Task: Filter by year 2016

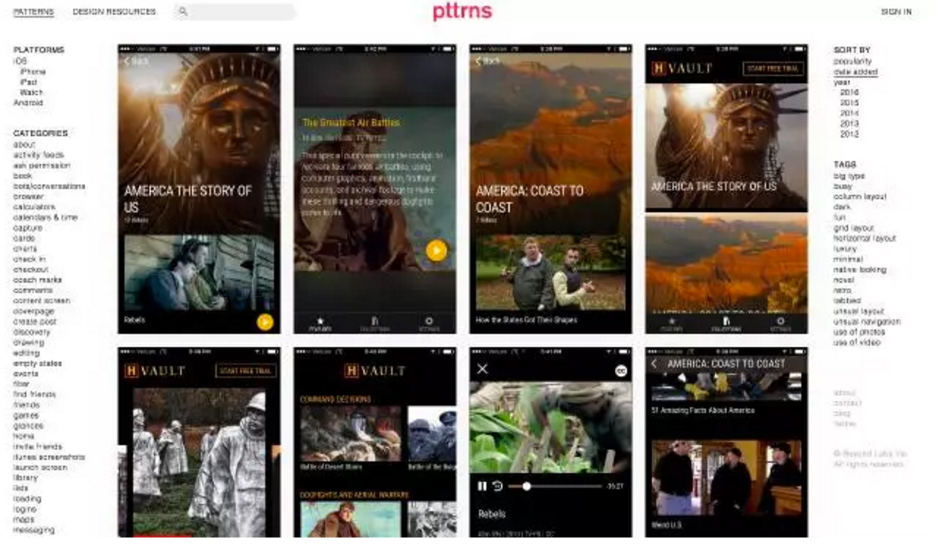Action: (850, 93)
